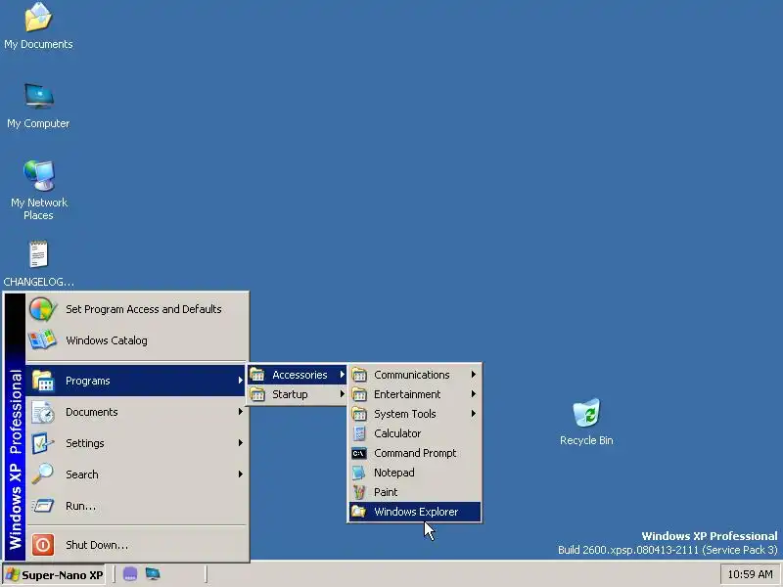The height and width of the screenshot is (587, 783).
Task: Expand the Entertainment submenu arrow
Action: click(x=474, y=394)
